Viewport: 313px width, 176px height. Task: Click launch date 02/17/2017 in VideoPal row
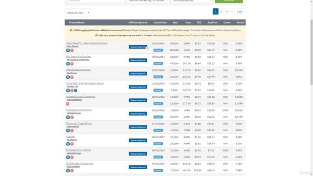click(158, 137)
